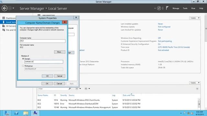This screenshot has height=116, width=207.
Task: Click the Computer name input field
Action: [x=42, y=41]
